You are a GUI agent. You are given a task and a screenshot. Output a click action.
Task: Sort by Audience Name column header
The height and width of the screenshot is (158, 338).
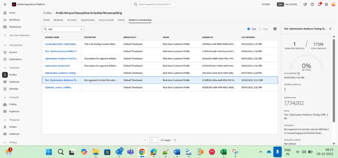click(52, 37)
